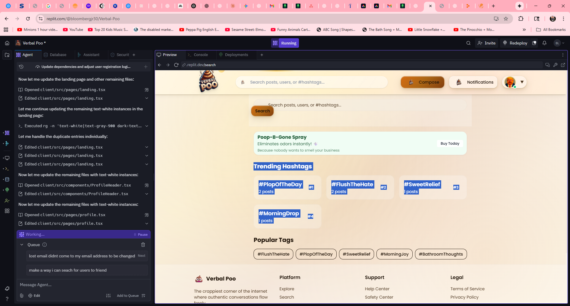
Task: Click the paperclip attach icon
Action: 22,296
